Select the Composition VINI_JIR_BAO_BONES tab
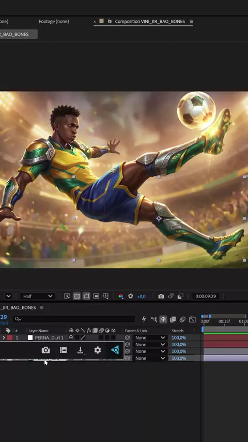This screenshot has height=442, width=248. pyautogui.click(x=150, y=21)
